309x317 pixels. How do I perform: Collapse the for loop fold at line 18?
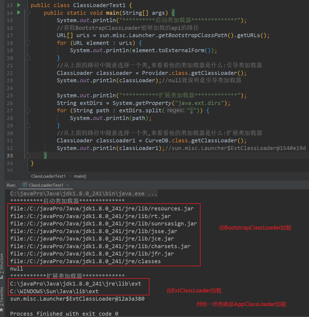[28, 43]
